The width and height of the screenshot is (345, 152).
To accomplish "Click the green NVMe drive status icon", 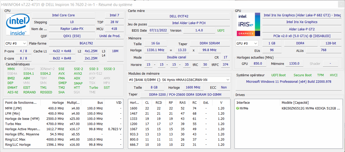I will tap(238, 108).
